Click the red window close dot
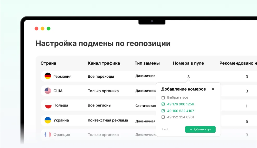Viewport: 257px width, 148px height. point(36,29)
